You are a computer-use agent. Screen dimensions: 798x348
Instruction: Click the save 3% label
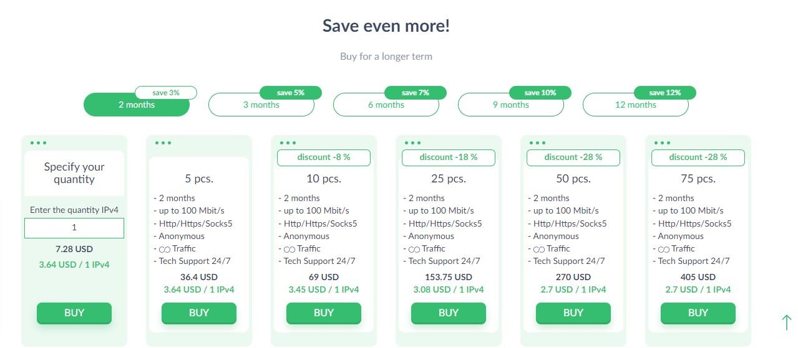click(x=166, y=93)
